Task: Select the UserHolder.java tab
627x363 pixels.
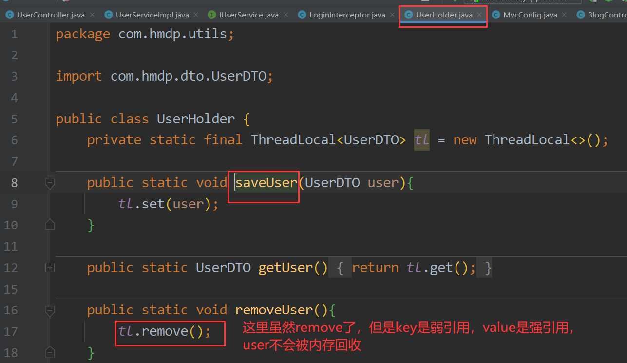Action: pyautogui.click(x=444, y=15)
